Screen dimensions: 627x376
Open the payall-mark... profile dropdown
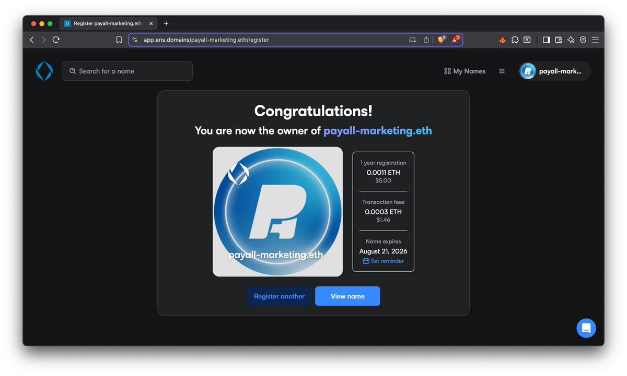tap(555, 71)
